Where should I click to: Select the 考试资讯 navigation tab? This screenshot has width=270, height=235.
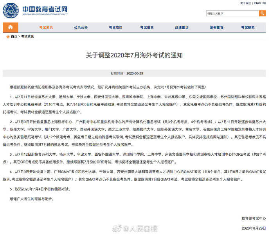(46, 27)
